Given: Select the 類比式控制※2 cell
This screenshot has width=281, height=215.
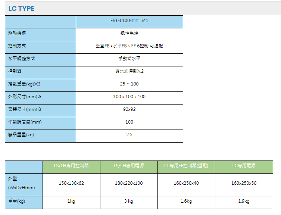Looking at the screenshot, I should 129,72.
